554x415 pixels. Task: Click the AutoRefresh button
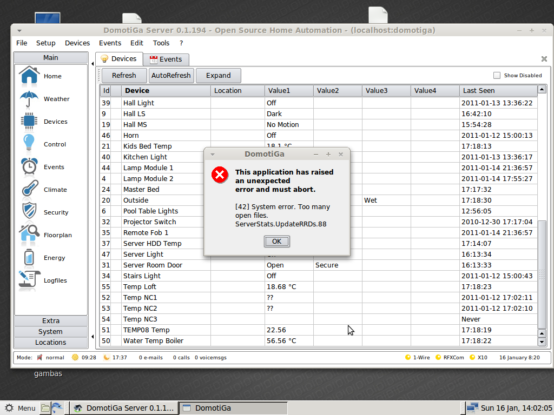[171, 76]
